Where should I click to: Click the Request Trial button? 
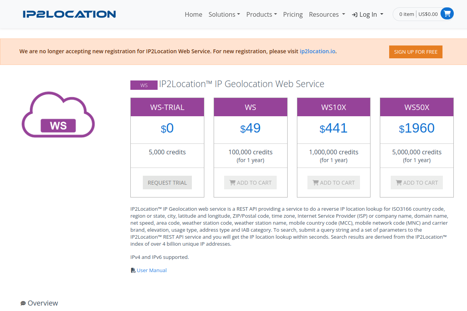167,183
